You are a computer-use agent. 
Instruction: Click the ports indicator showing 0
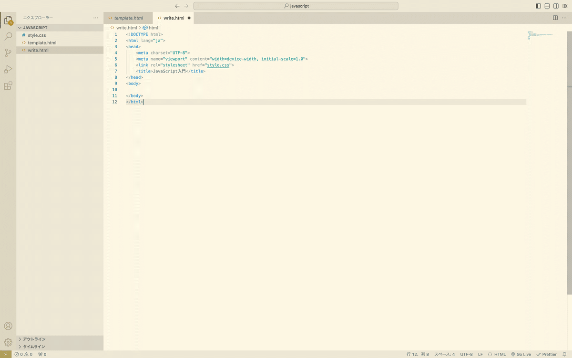(x=42, y=354)
